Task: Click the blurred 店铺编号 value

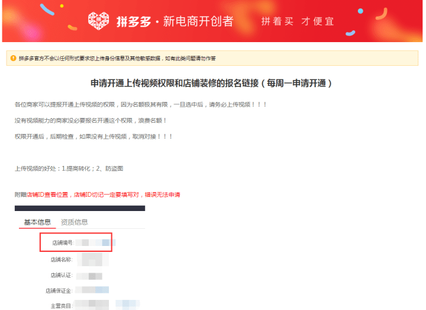Action: 95,242
